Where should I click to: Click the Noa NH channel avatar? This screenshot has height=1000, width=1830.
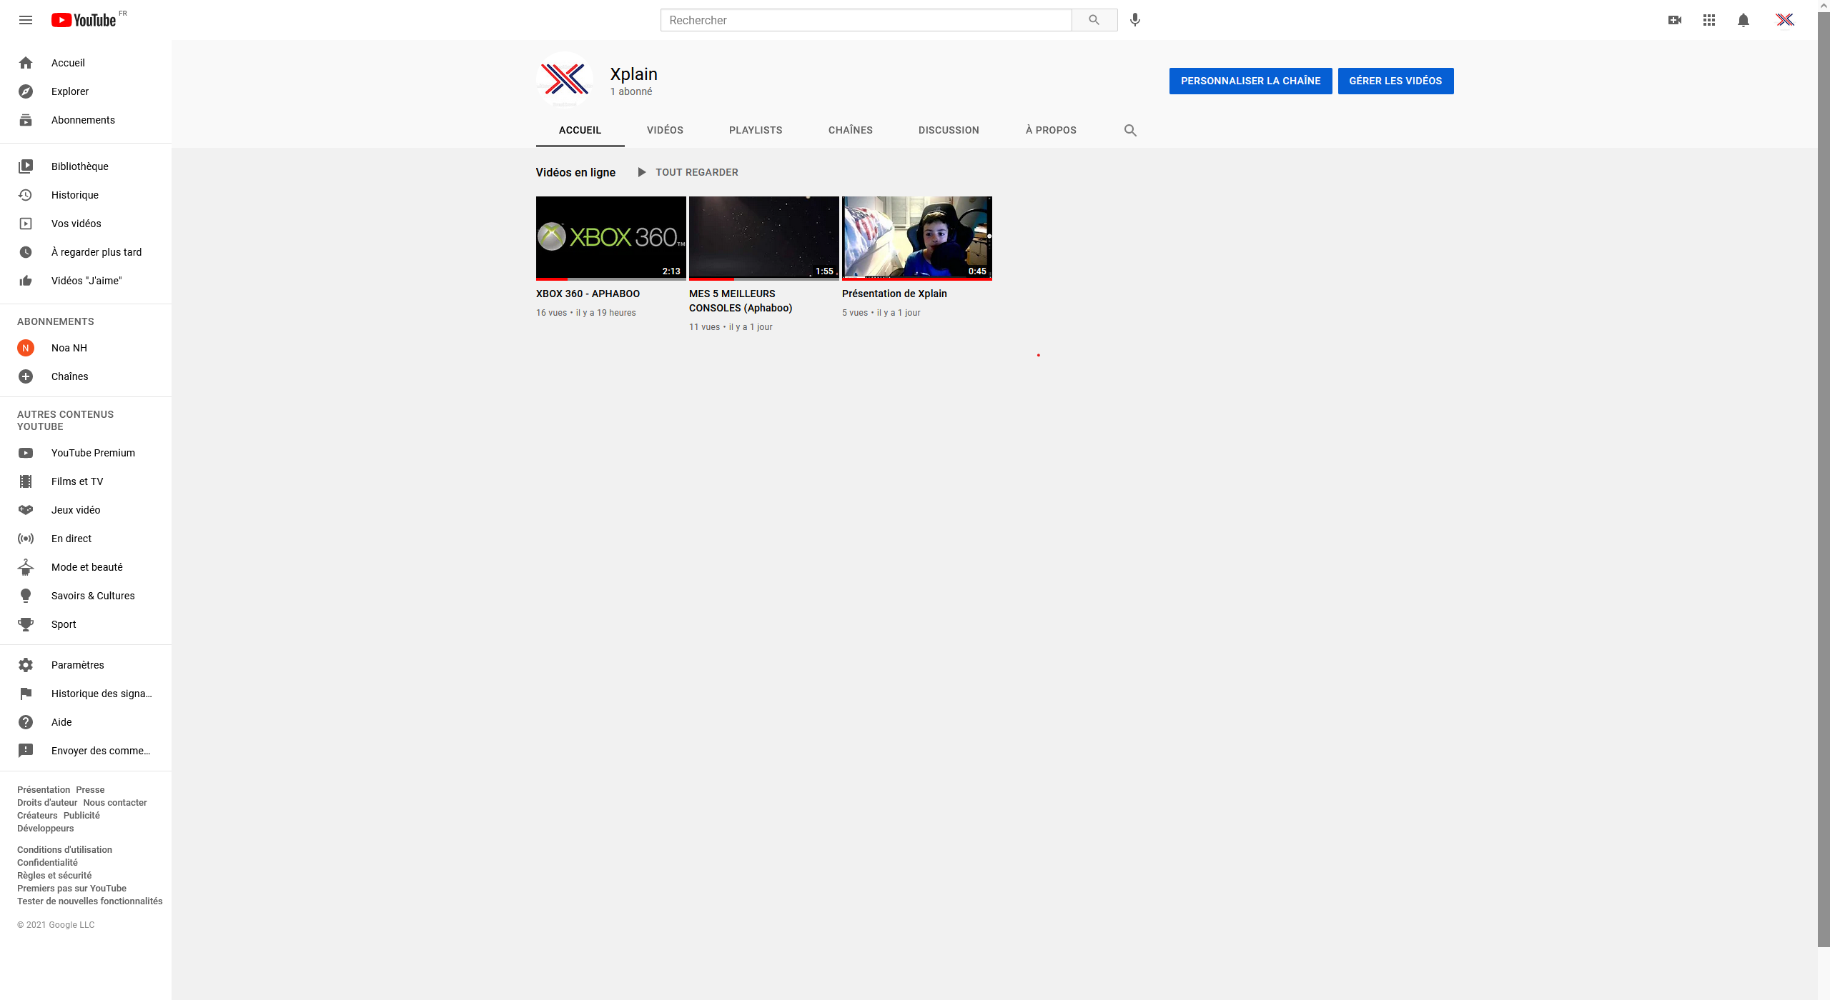pyautogui.click(x=26, y=348)
